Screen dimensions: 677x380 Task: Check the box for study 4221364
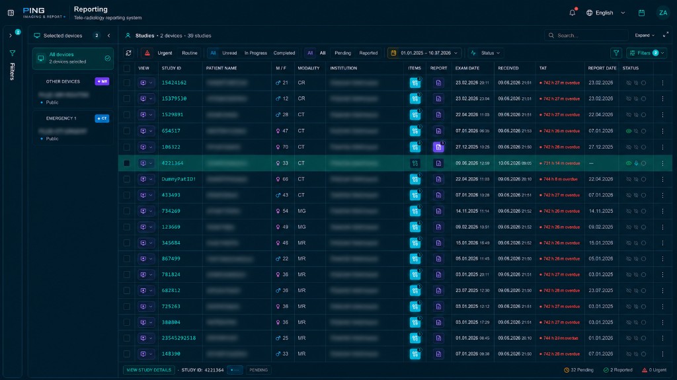coord(126,163)
